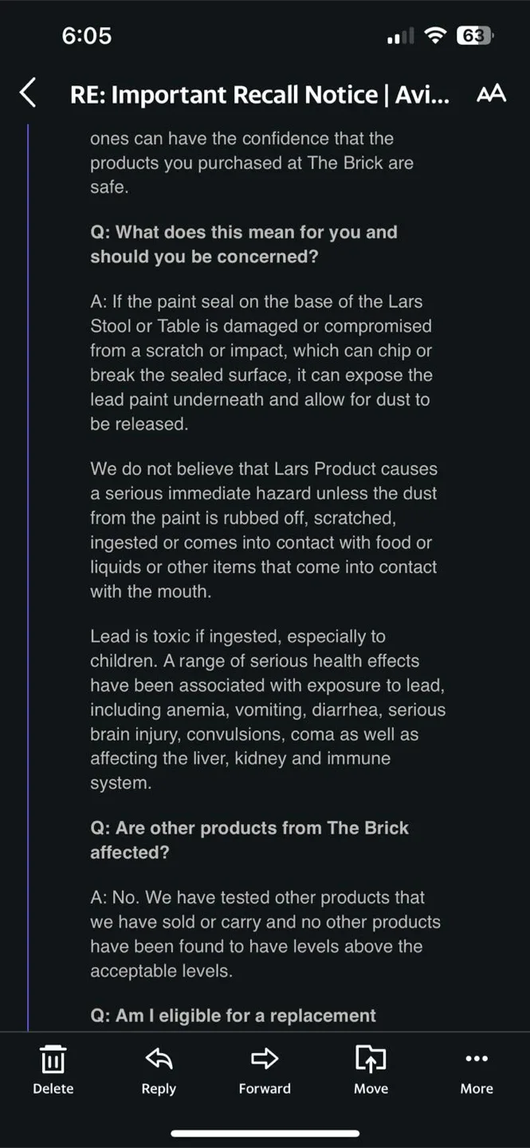Tap the RE: Important Recall Notice subject
This screenshot has height=1148, width=530.
tap(259, 95)
